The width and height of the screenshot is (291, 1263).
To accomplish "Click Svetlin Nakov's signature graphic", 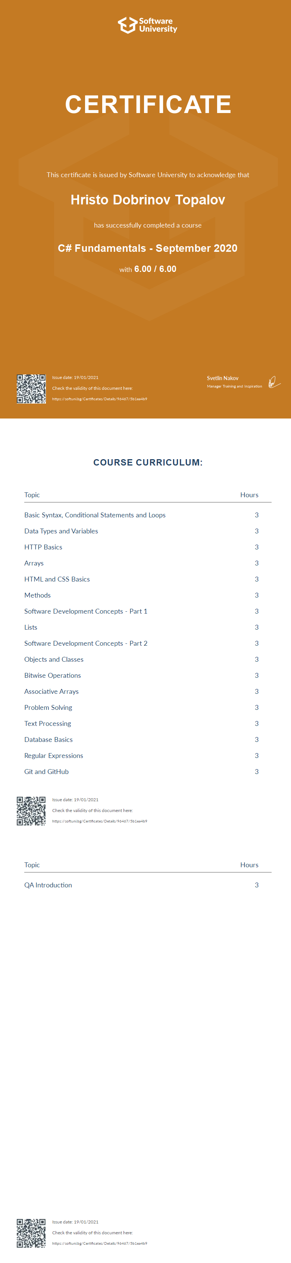I will 274,382.
